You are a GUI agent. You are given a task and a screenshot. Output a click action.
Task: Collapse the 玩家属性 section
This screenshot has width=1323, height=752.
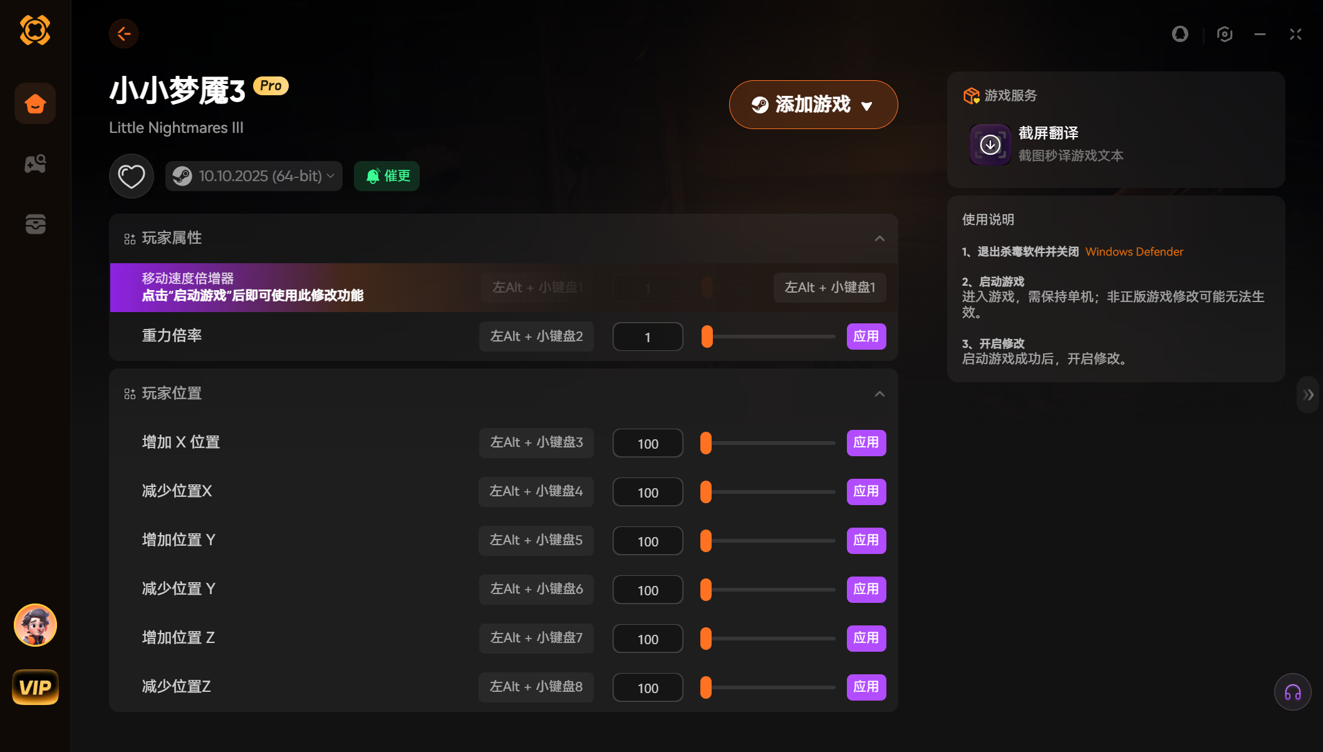[879, 238]
